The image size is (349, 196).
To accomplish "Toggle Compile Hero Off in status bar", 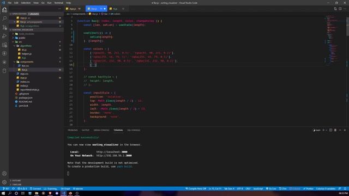I will click(x=196, y=189).
